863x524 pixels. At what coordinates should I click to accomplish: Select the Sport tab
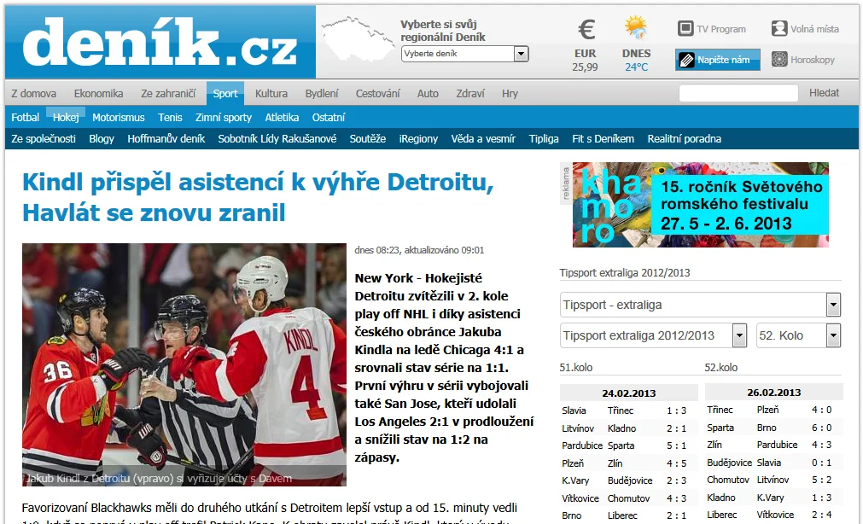[x=225, y=93]
